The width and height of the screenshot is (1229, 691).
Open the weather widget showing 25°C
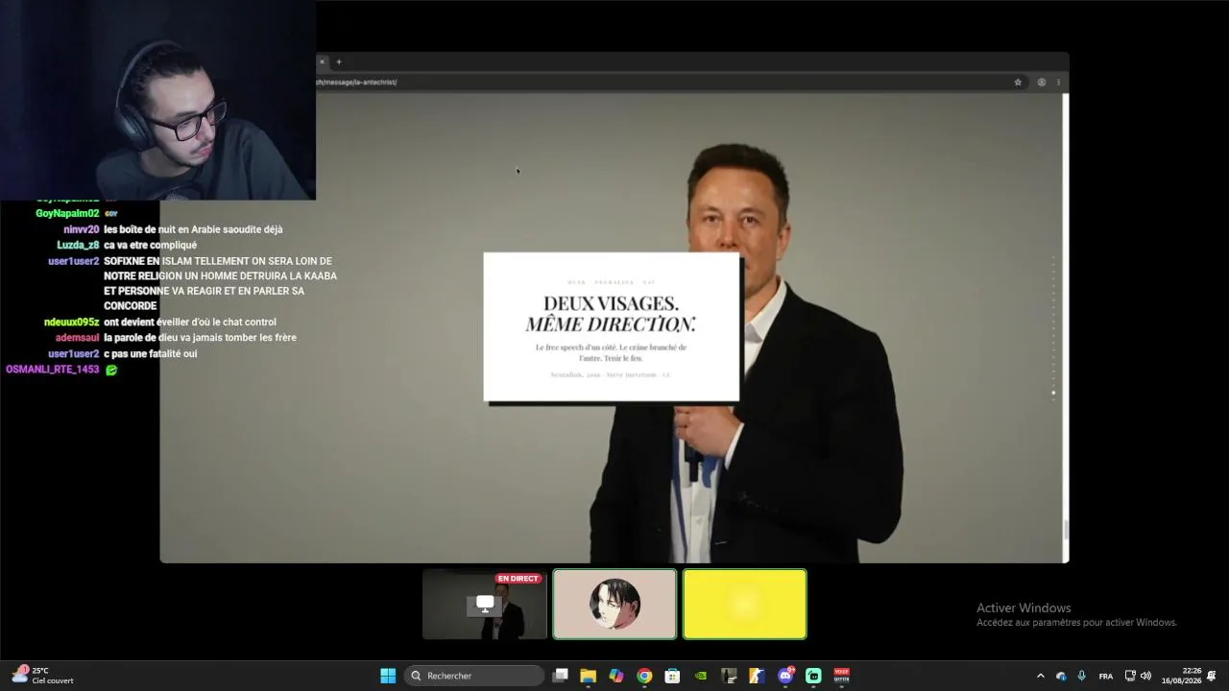(x=42, y=676)
